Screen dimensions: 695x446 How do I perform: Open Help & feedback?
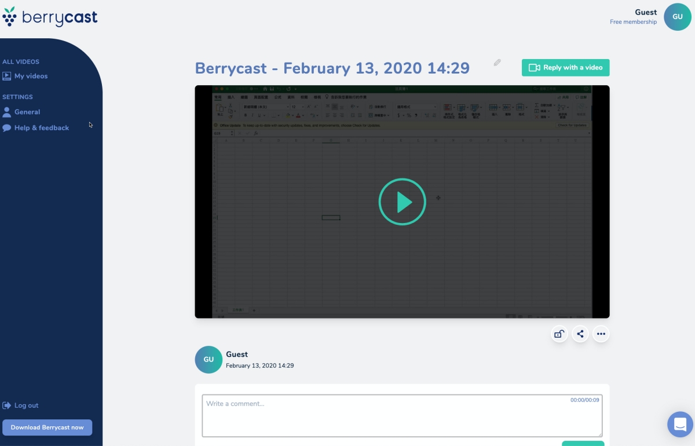click(x=36, y=127)
